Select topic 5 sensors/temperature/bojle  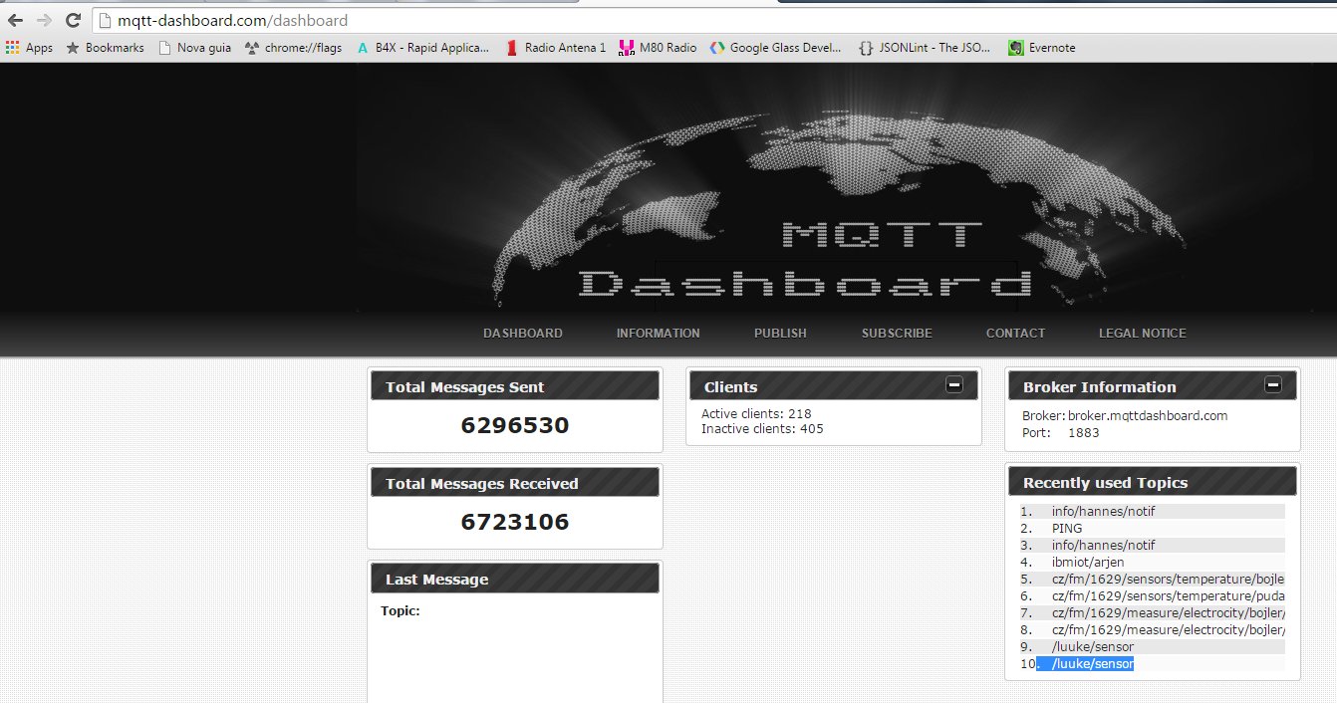point(1153,580)
